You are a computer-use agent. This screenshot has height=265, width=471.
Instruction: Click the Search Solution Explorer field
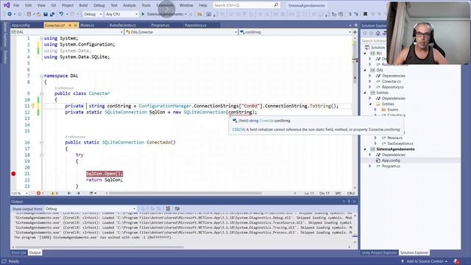tap(374, 40)
